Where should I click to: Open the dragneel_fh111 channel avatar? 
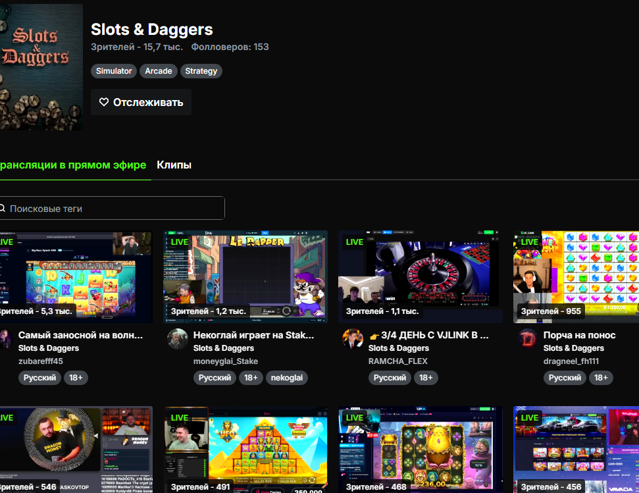point(528,339)
